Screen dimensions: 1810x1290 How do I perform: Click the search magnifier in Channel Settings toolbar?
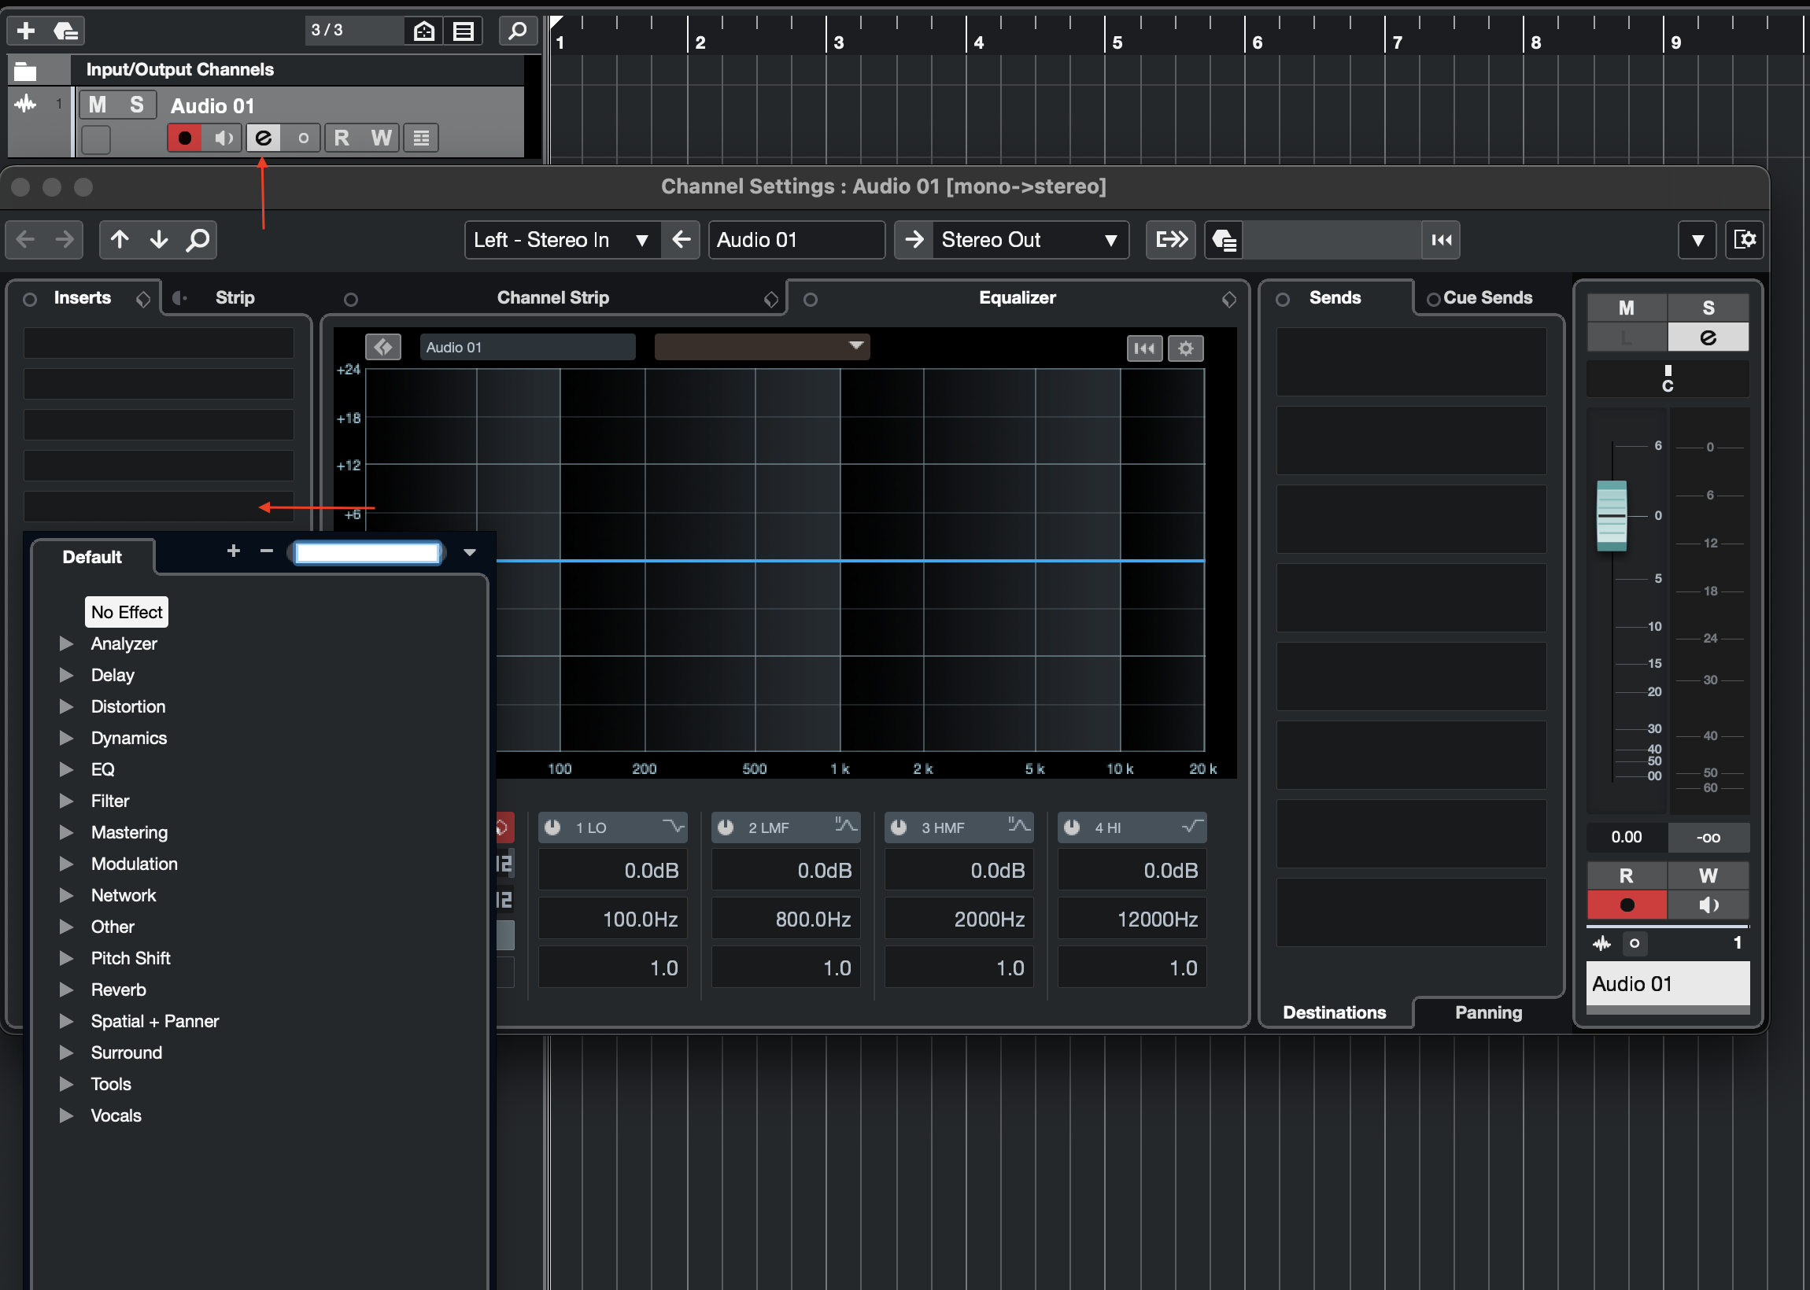(198, 240)
